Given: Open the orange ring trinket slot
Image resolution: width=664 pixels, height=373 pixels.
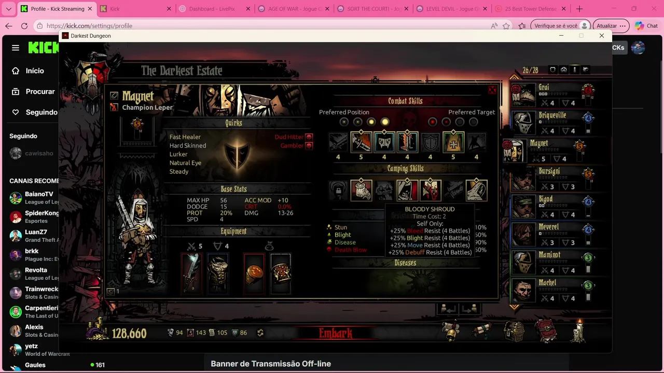Looking at the screenshot, I should (x=254, y=273).
